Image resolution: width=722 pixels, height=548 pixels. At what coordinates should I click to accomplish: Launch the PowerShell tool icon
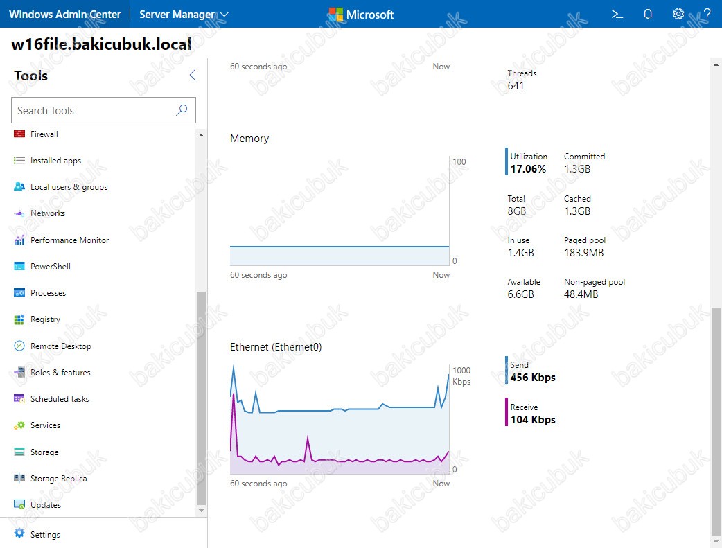coord(19,266)
